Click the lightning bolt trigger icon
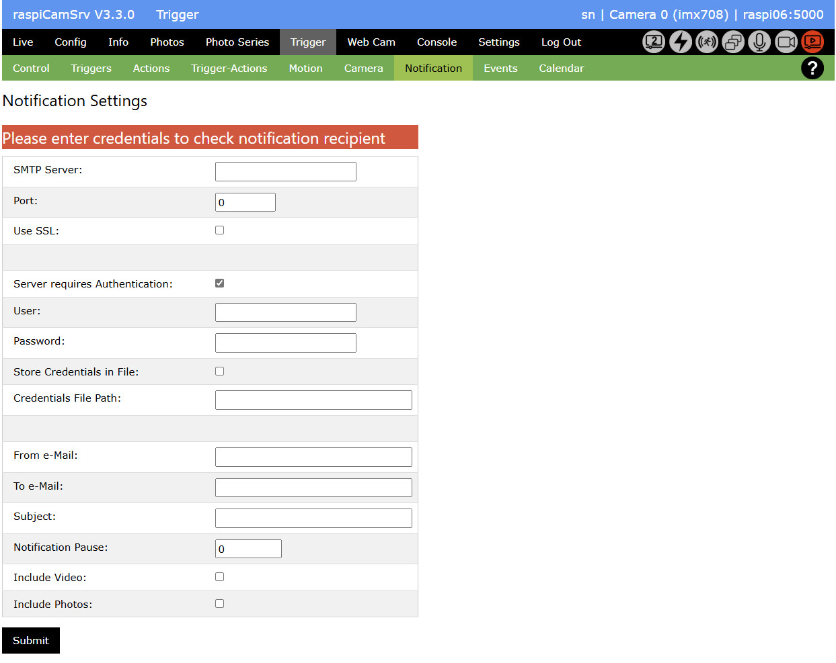The image size is (836, 663). [680, 42]
